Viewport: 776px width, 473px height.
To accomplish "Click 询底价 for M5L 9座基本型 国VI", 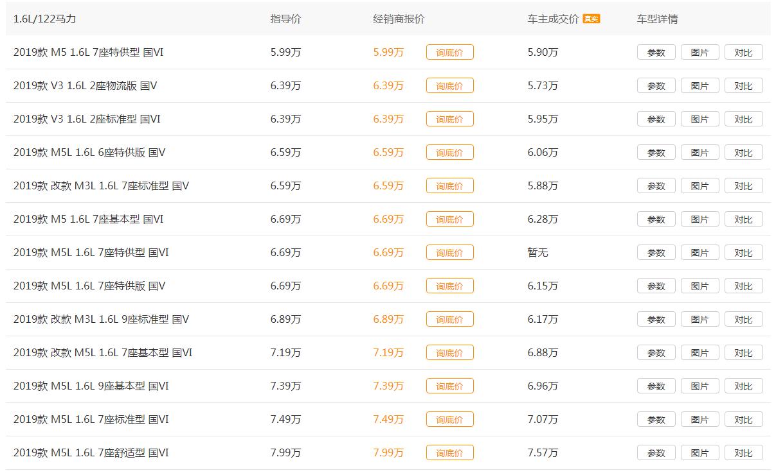I will 449,386.
